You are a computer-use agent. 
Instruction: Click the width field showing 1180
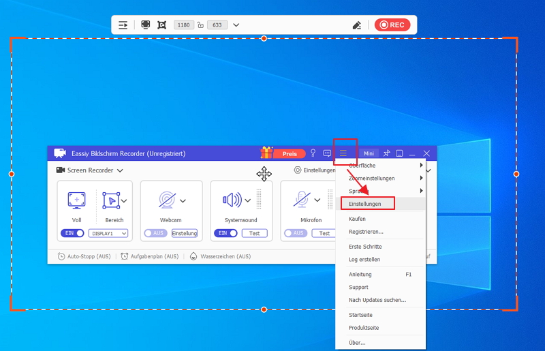click(x=183, y=25)
